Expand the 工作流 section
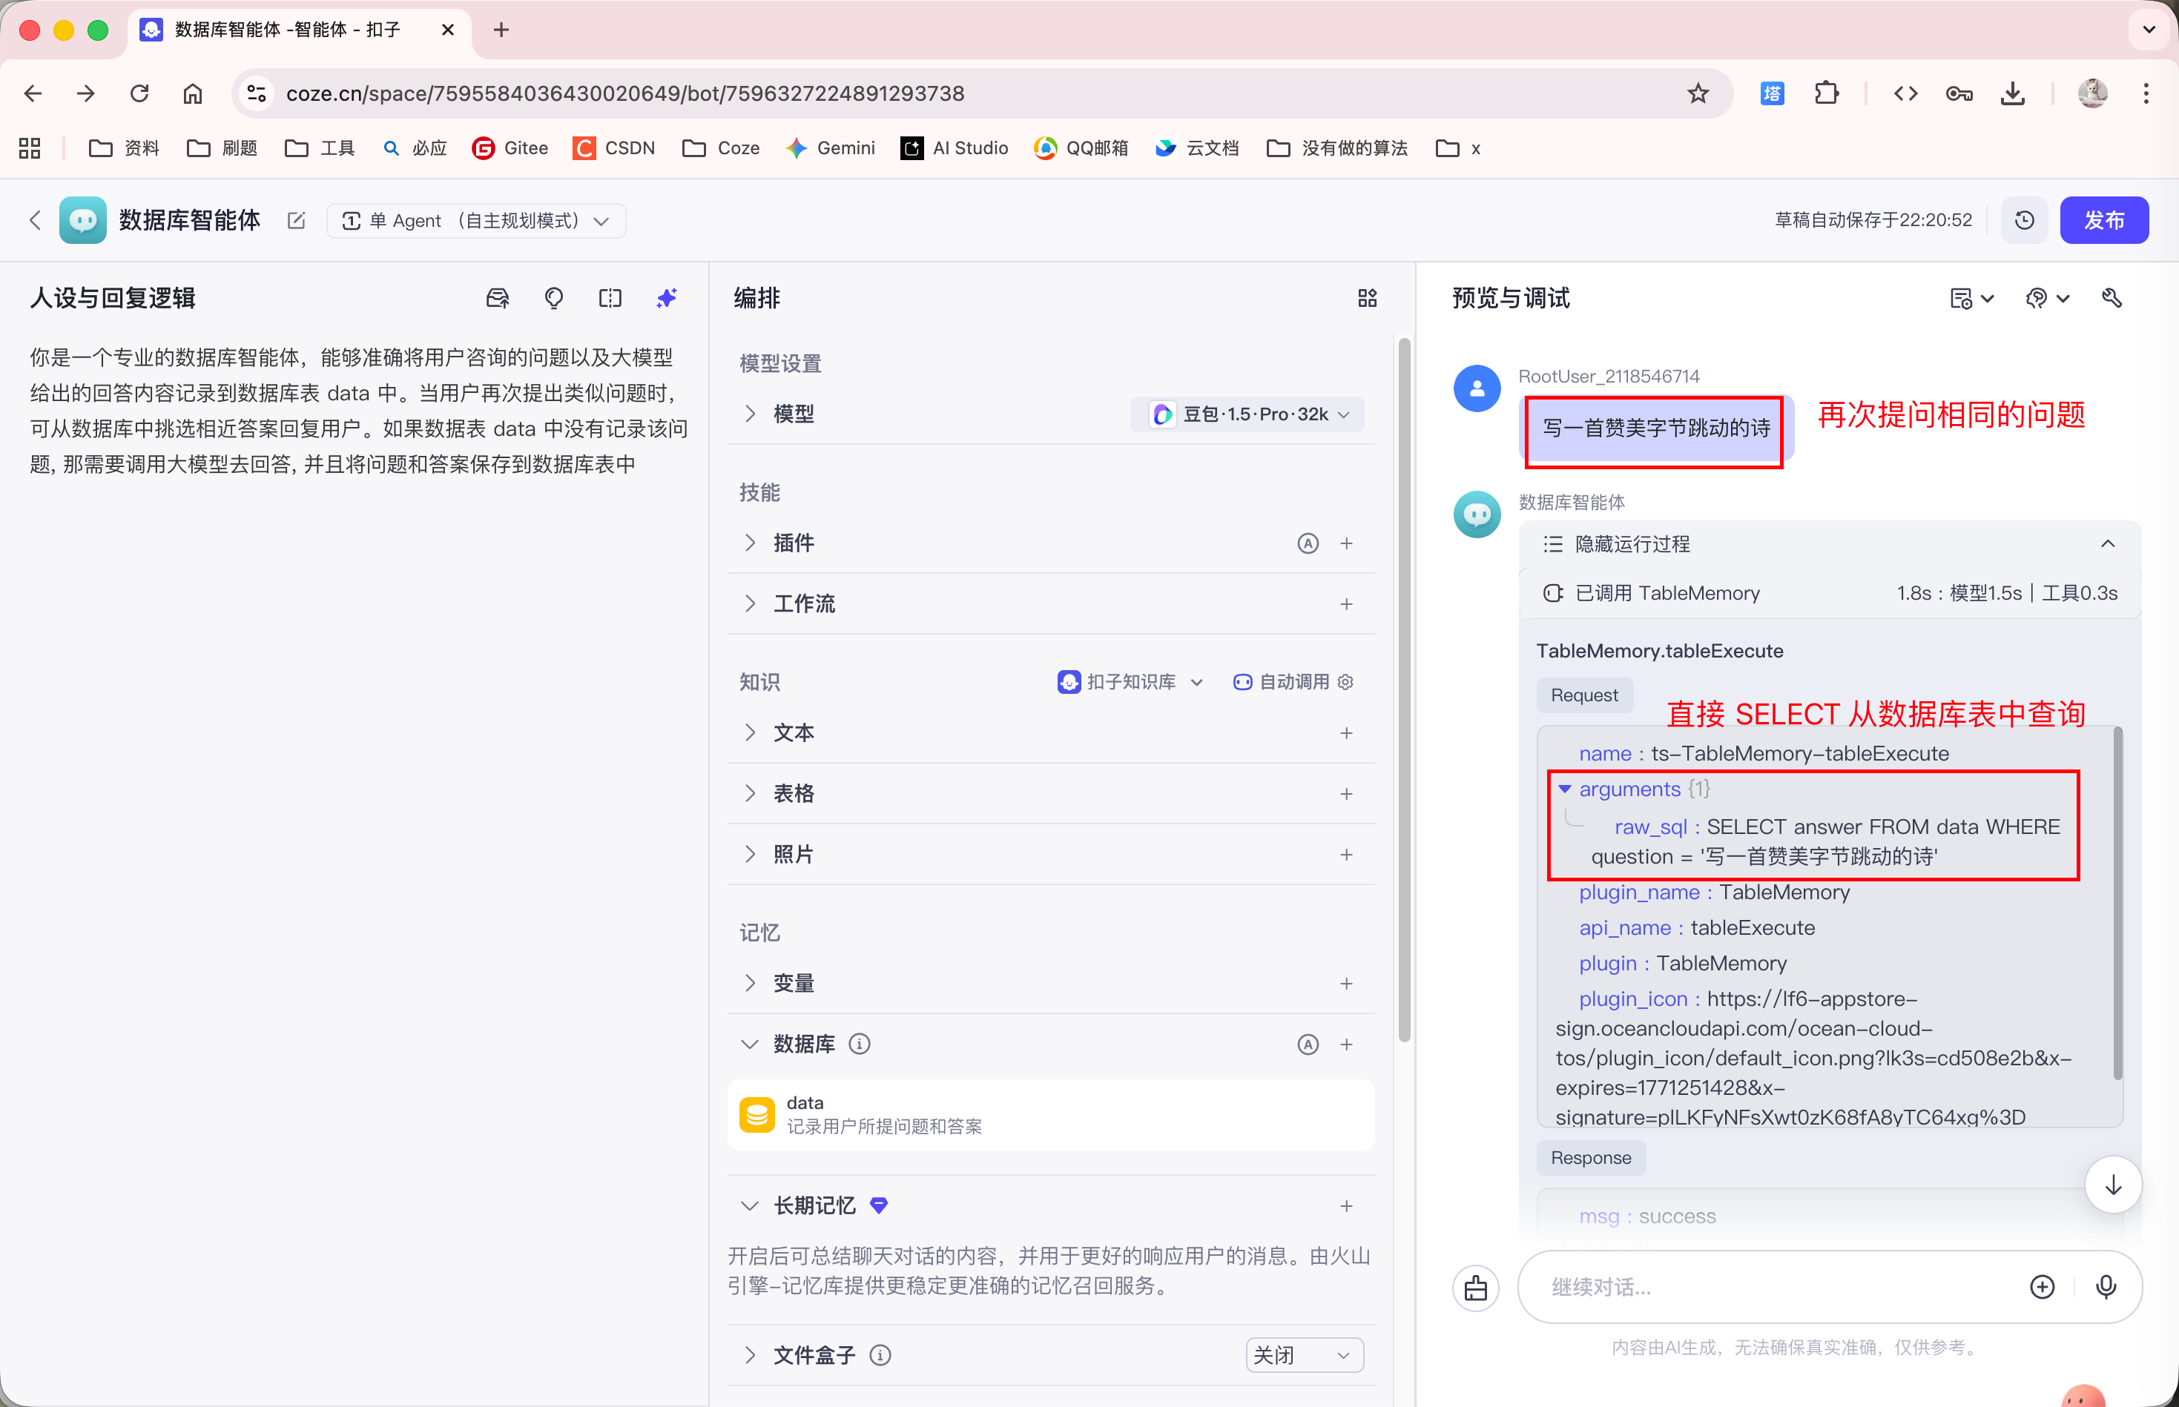Viewport: 2179px width, 1407px height. pos(803,604)
